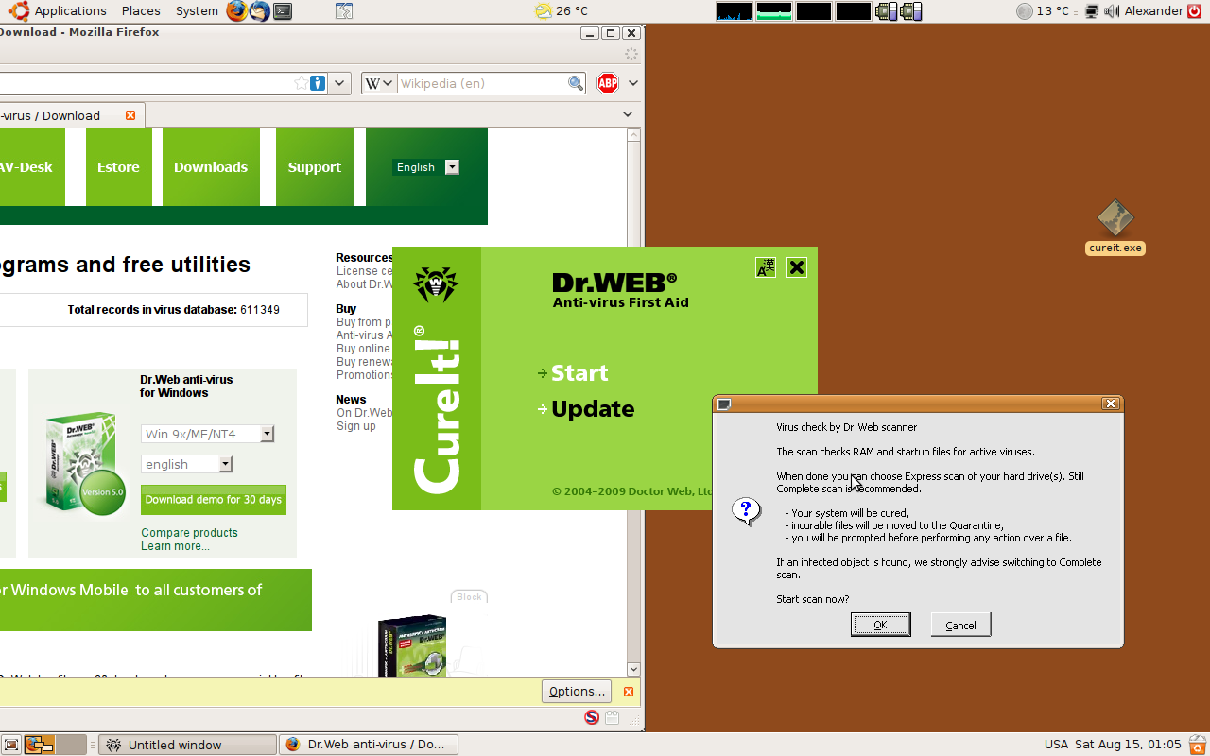Open the Estore site tab

[118, 167]
